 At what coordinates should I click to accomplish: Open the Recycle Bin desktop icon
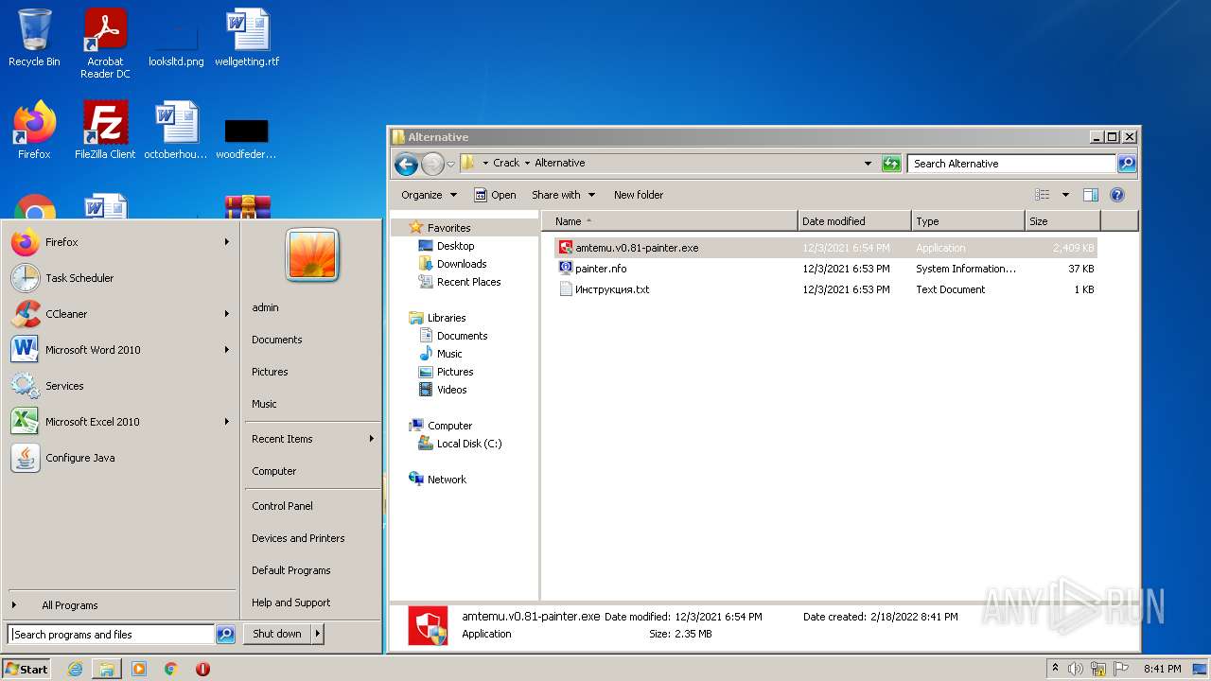[34, 38]
